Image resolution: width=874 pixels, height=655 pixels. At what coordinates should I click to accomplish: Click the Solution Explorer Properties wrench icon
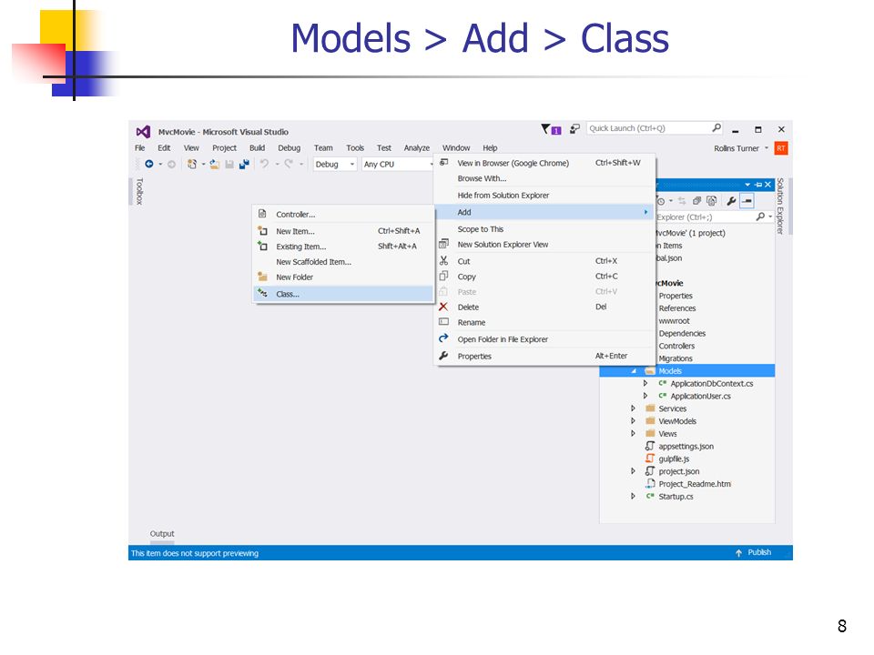[x=731, y=201]
